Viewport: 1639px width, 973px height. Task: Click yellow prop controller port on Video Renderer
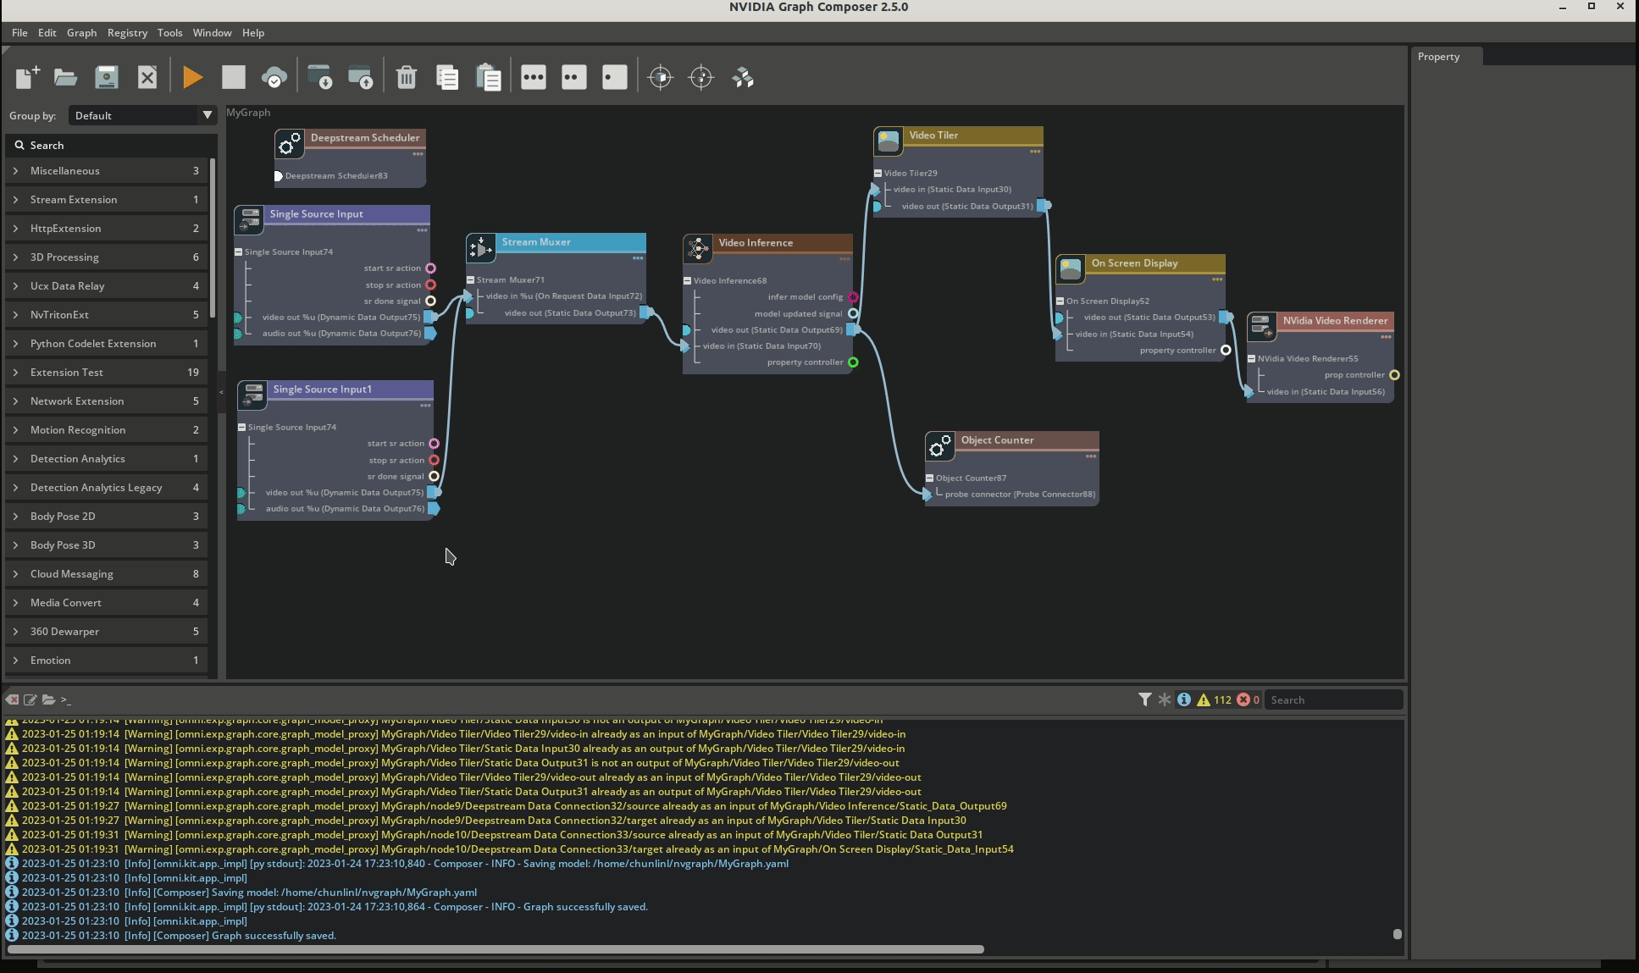[1394, 375]
